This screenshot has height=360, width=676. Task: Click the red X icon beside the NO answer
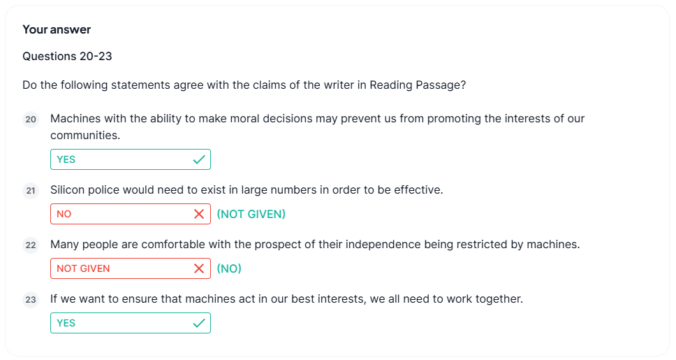[199, 214]
